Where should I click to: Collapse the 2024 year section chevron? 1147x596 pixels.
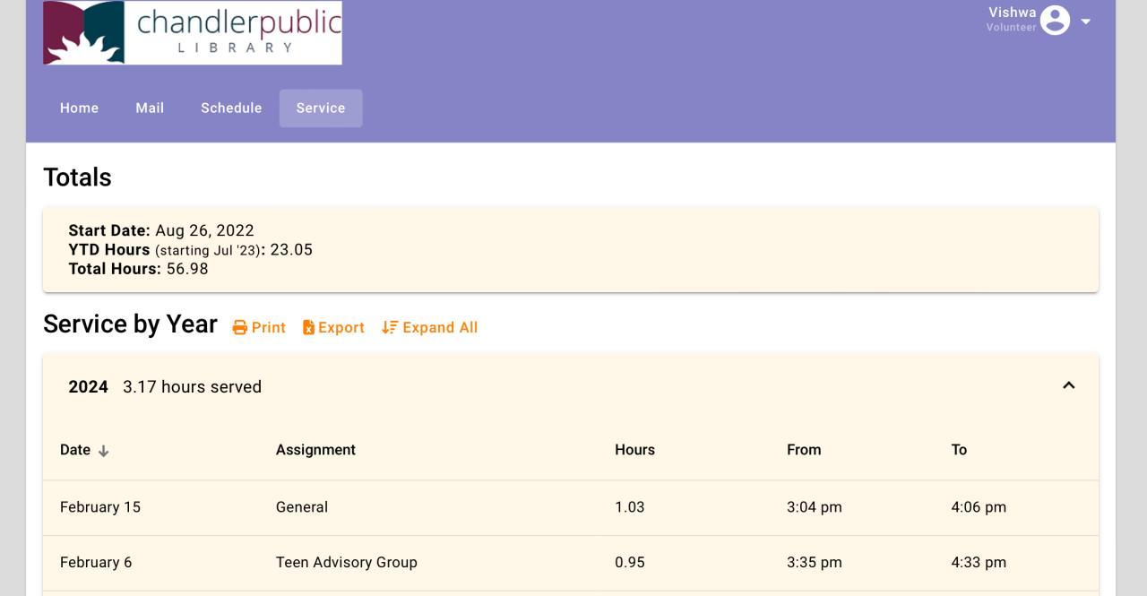(1068, 385)
